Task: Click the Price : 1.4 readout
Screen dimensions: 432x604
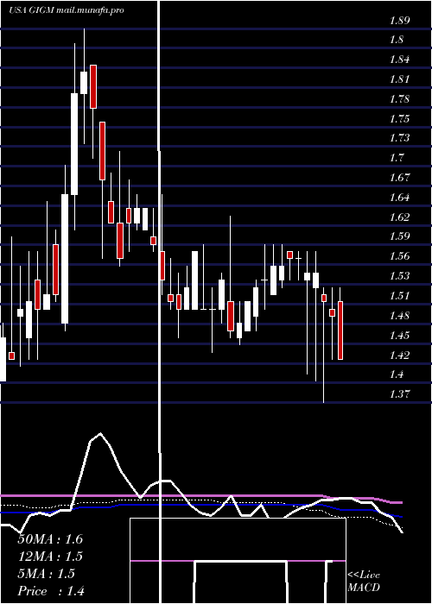Action: (51, 591)
